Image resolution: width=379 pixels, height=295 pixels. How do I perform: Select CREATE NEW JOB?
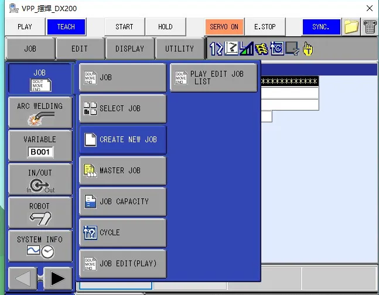tap(123, 140)
